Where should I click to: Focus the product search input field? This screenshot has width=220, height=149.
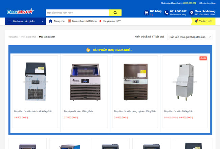coord(77,13)
